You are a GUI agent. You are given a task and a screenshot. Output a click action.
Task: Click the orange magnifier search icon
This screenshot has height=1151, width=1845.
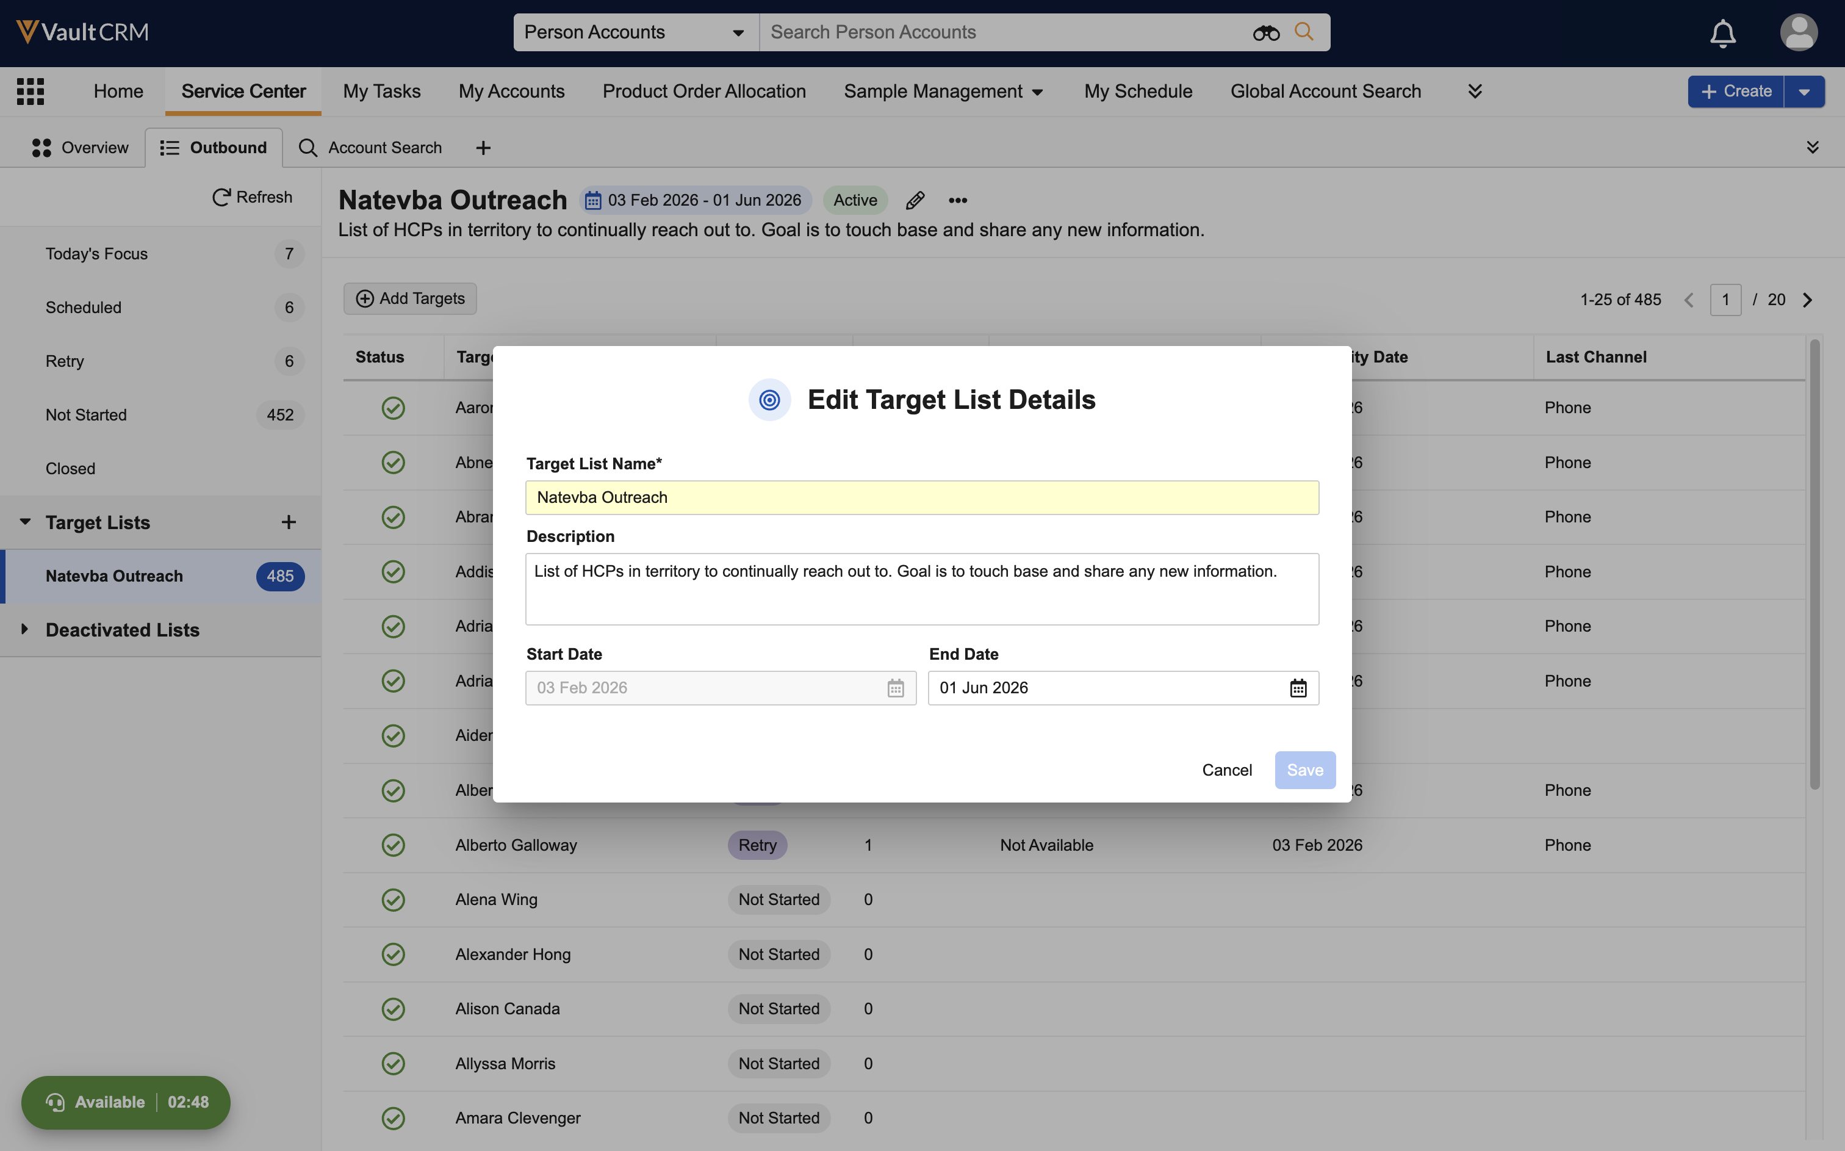tap(1304, 32)
